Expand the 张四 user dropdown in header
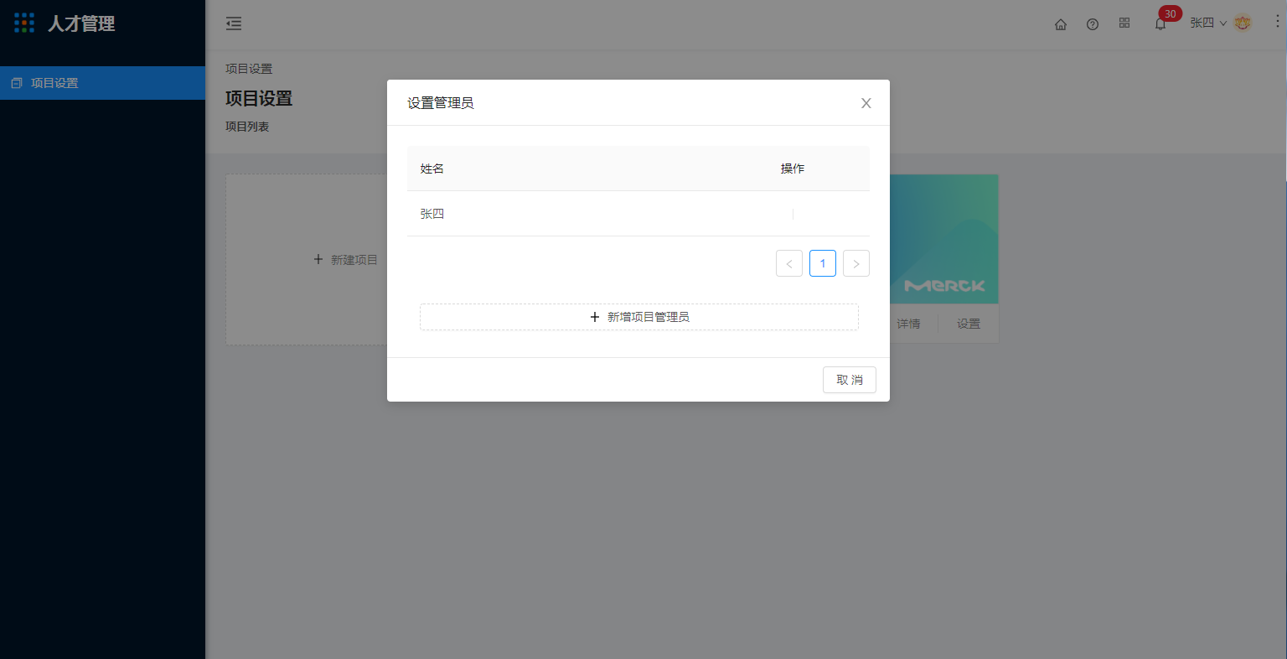The image size is (1287, 659). pyautogui.click(x=1208, y=23)
